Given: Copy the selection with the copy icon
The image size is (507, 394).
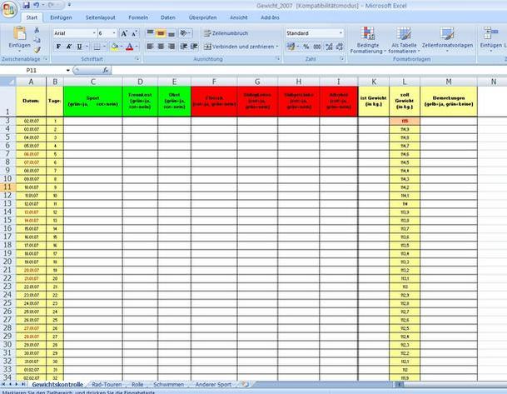Looking at the screenshot, I should [x=37, y=40].
